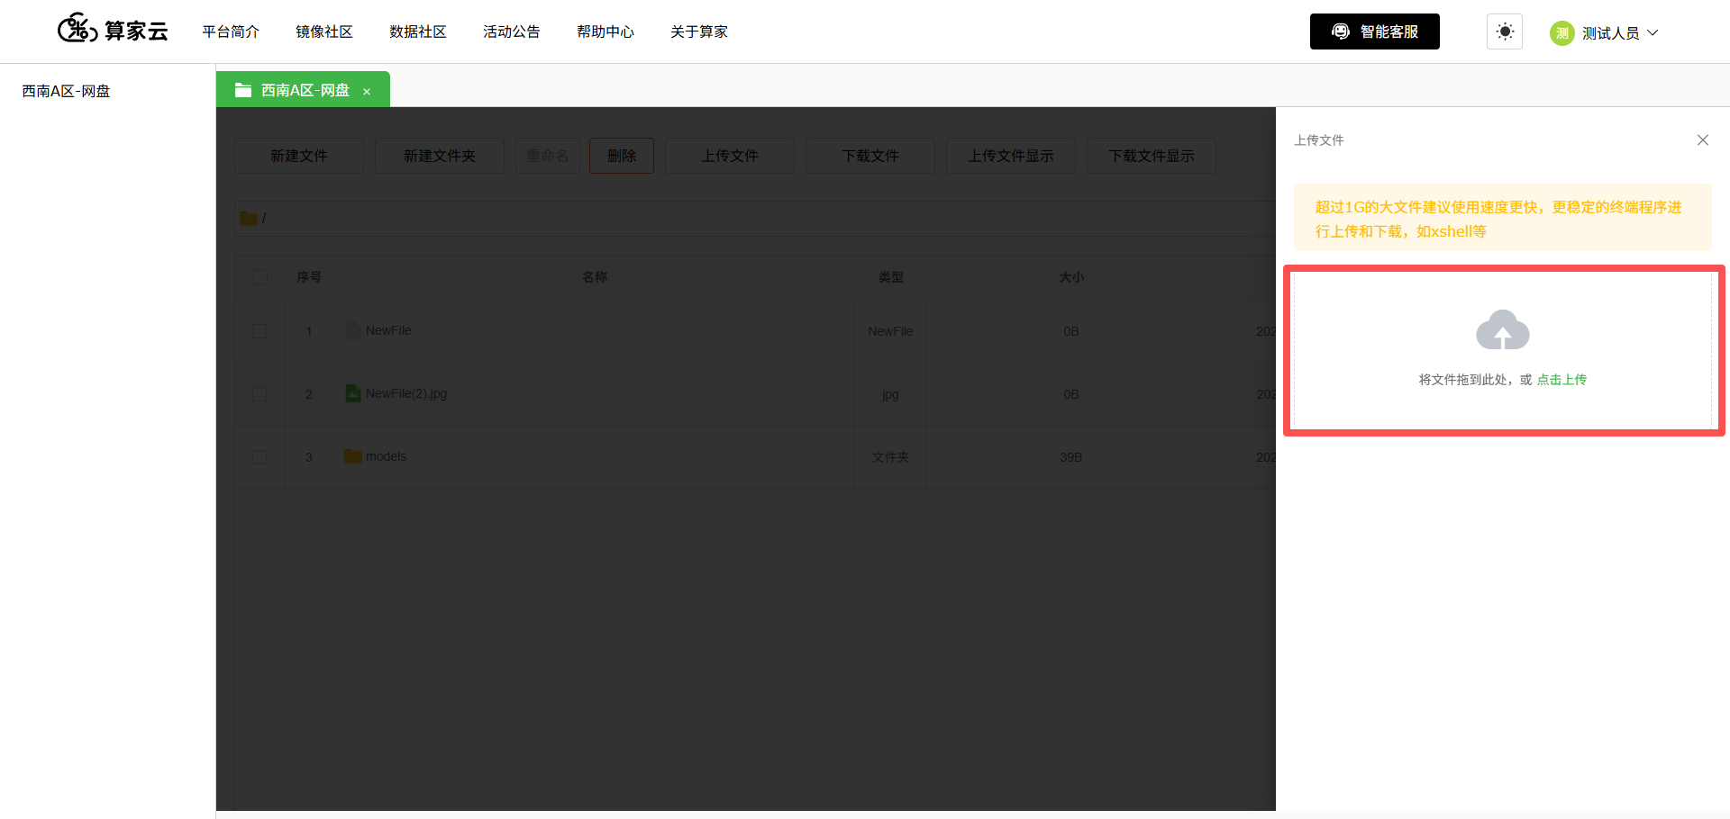Viewport: 1730px width, 819px height.
Task: Click the 大小 column header
Action: [x=1071, y=277]
